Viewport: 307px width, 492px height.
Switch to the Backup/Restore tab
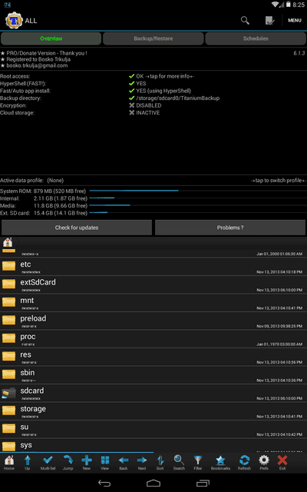153,38
